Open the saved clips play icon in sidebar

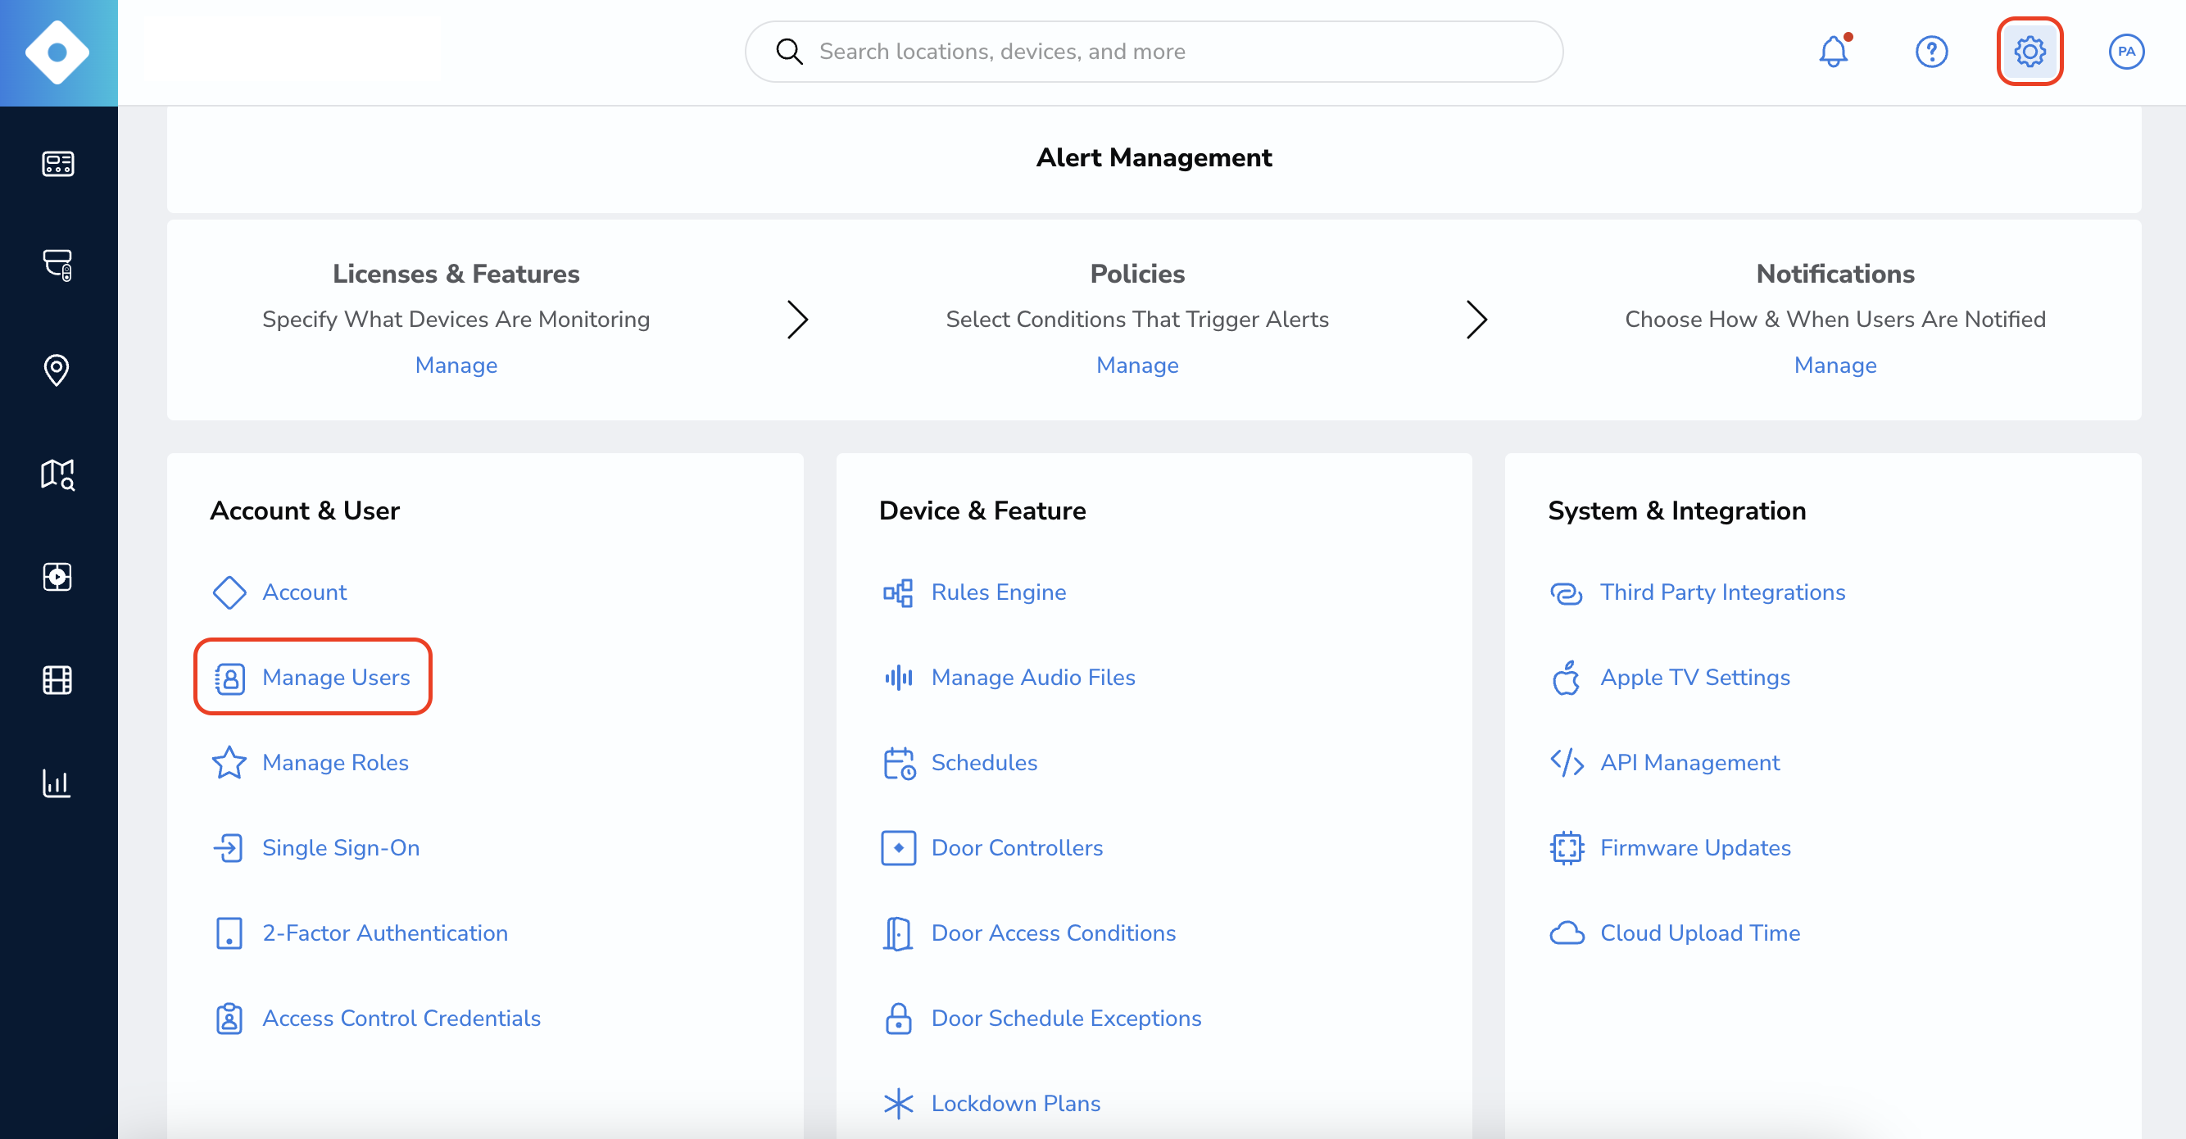click(x=57, y=576)
